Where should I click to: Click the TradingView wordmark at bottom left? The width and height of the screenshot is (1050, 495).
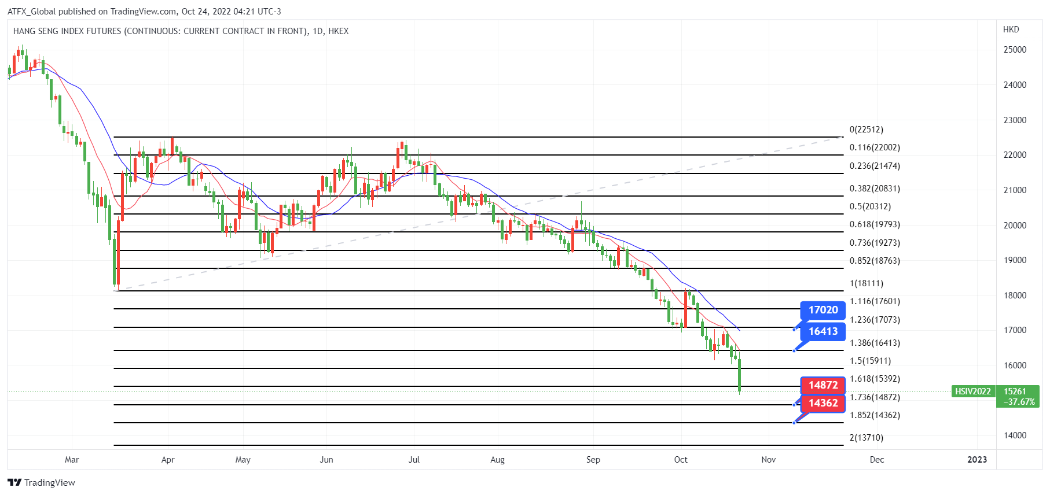[50, 483]
